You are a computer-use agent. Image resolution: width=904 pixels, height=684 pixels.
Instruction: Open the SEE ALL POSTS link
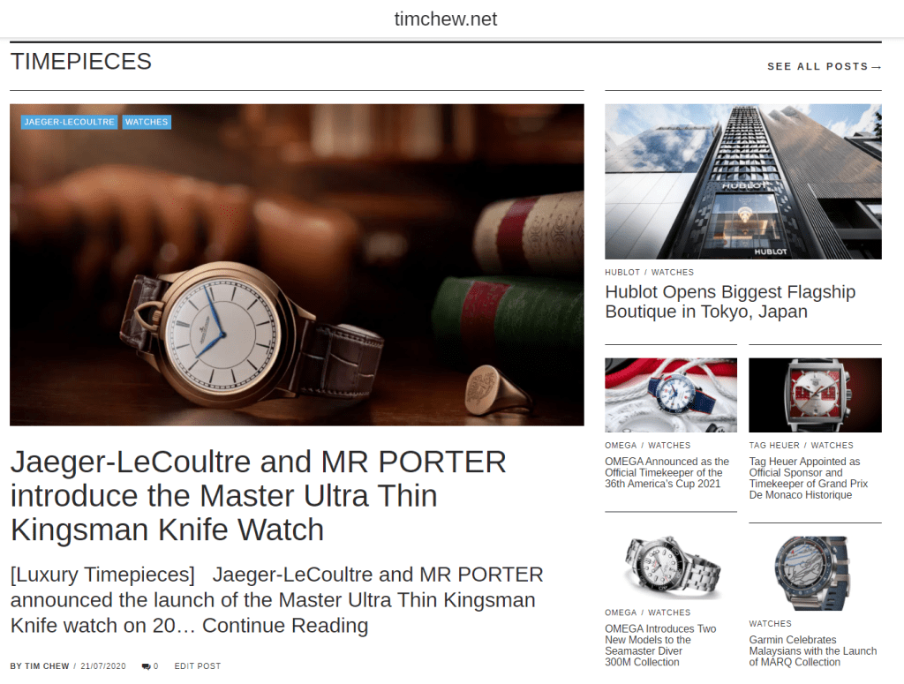point(824,66)
